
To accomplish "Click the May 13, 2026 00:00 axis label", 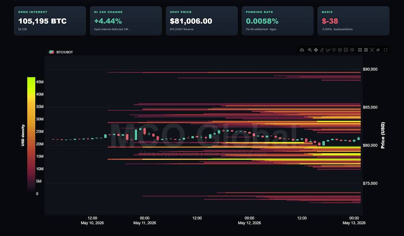I will pos(354,221).
